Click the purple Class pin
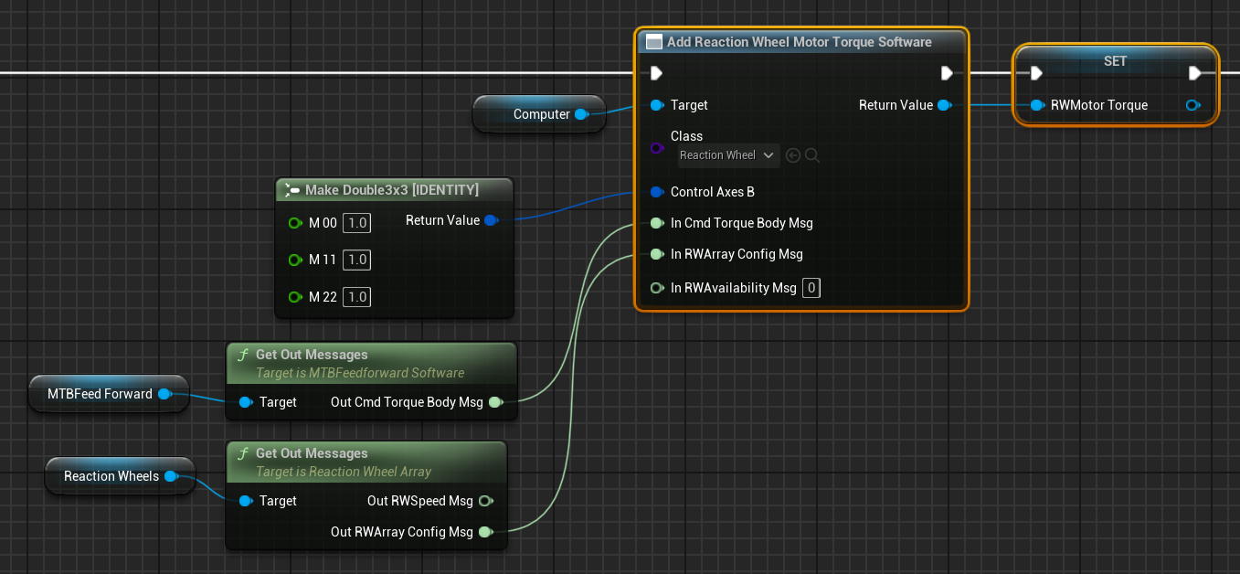The width and height of the screenshot is (1240, 574). pos(656,147)
